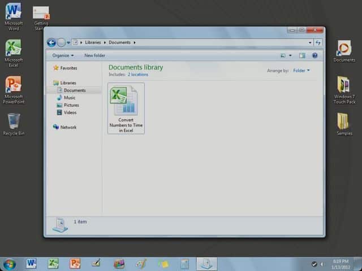The image size is (362, 271).
Task: Select Network in navigation pane
Action: pyautogui.click(x=65, y=127)
